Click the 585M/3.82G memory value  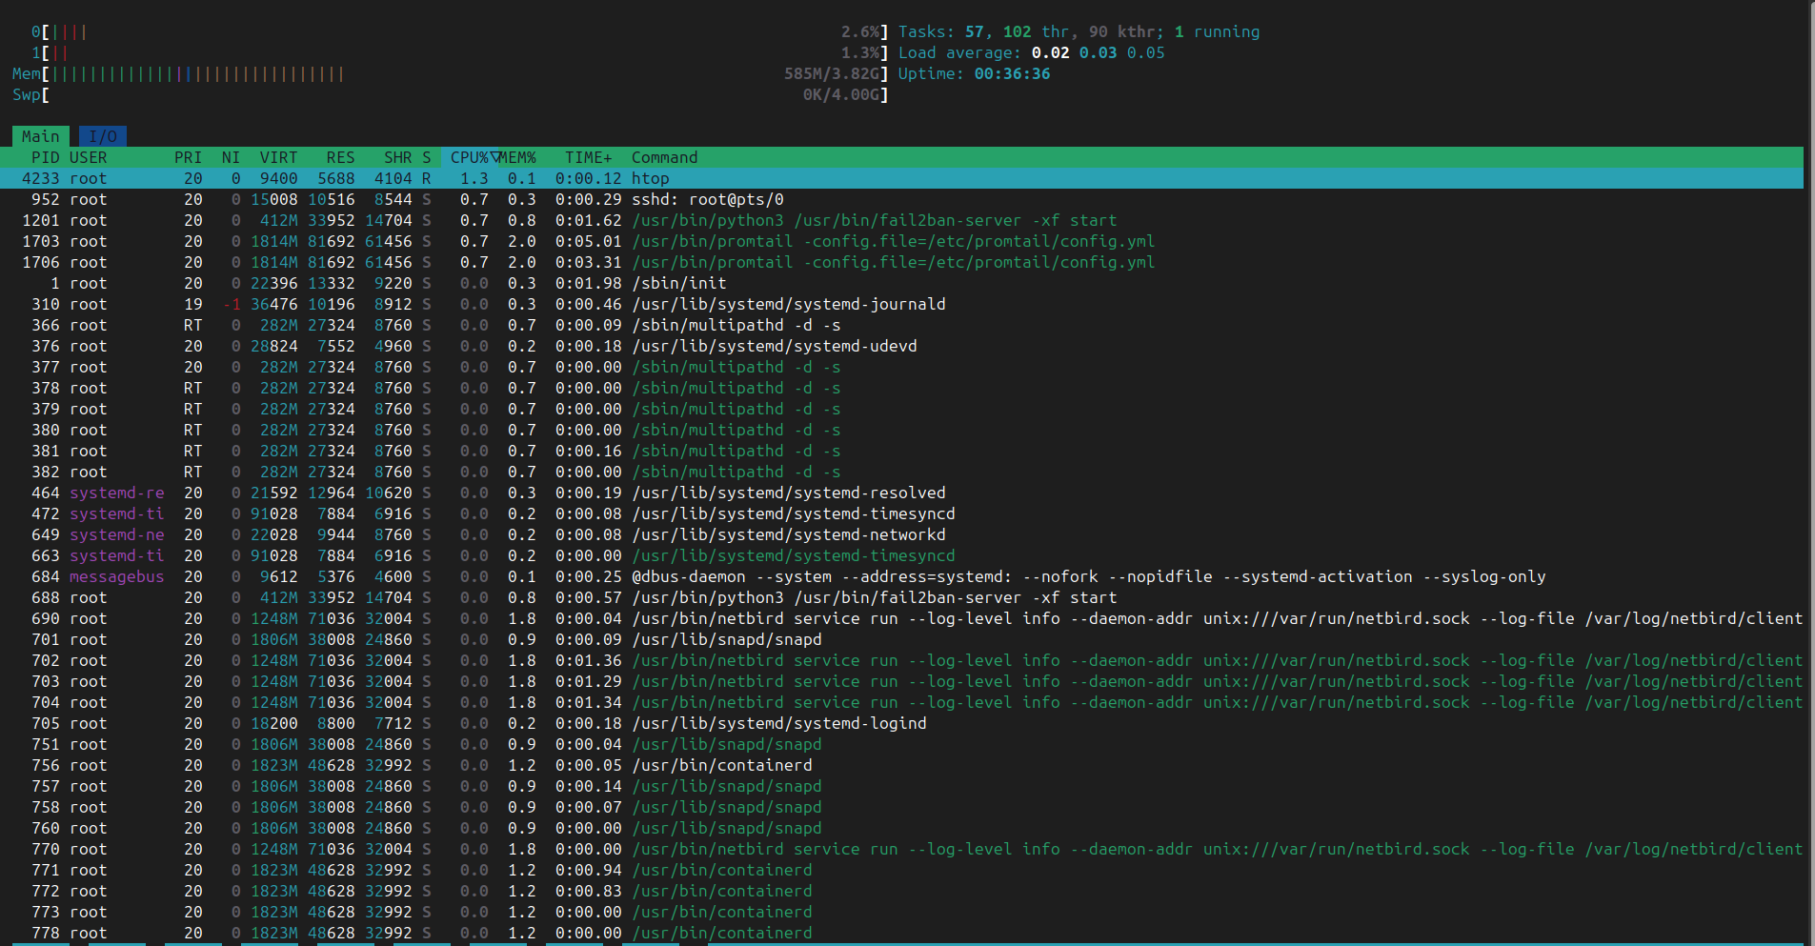[x=832, y=73]
